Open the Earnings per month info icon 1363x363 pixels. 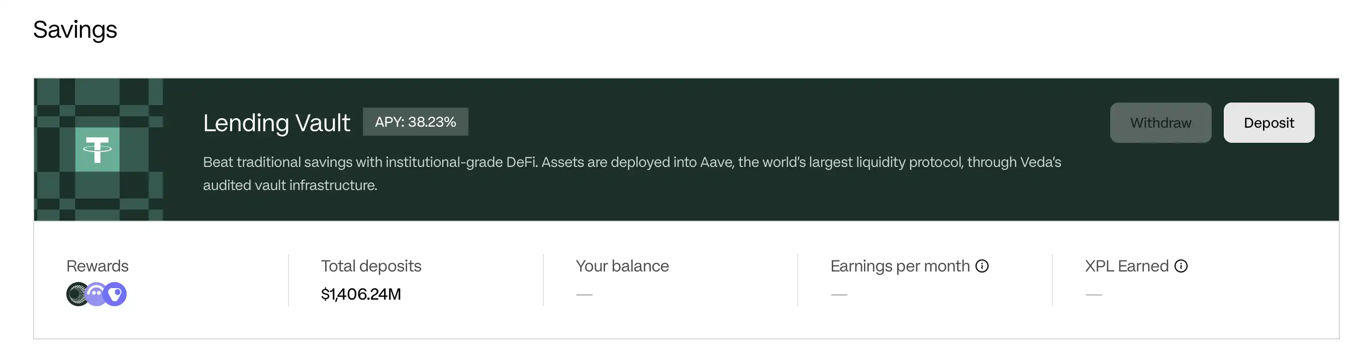pos(982,265)
